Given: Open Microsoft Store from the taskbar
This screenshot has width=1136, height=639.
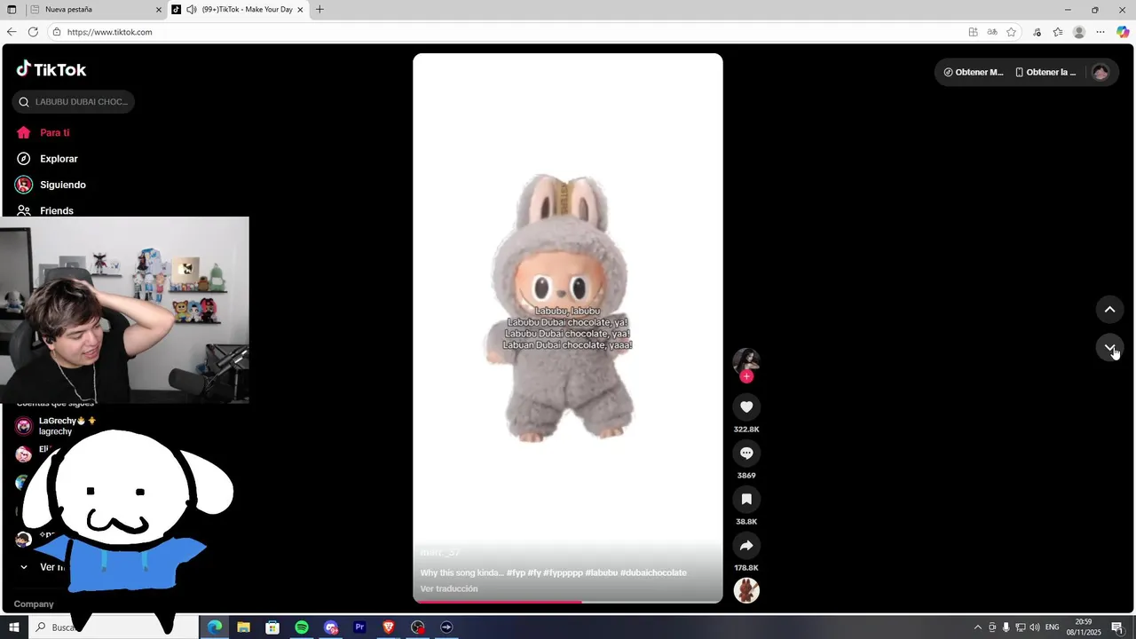Looking at the screenshot, I should click(x=272, y=627).
